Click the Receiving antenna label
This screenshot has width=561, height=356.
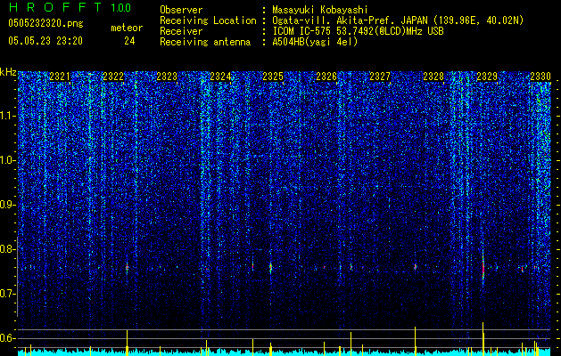click(x=205, y=42)
